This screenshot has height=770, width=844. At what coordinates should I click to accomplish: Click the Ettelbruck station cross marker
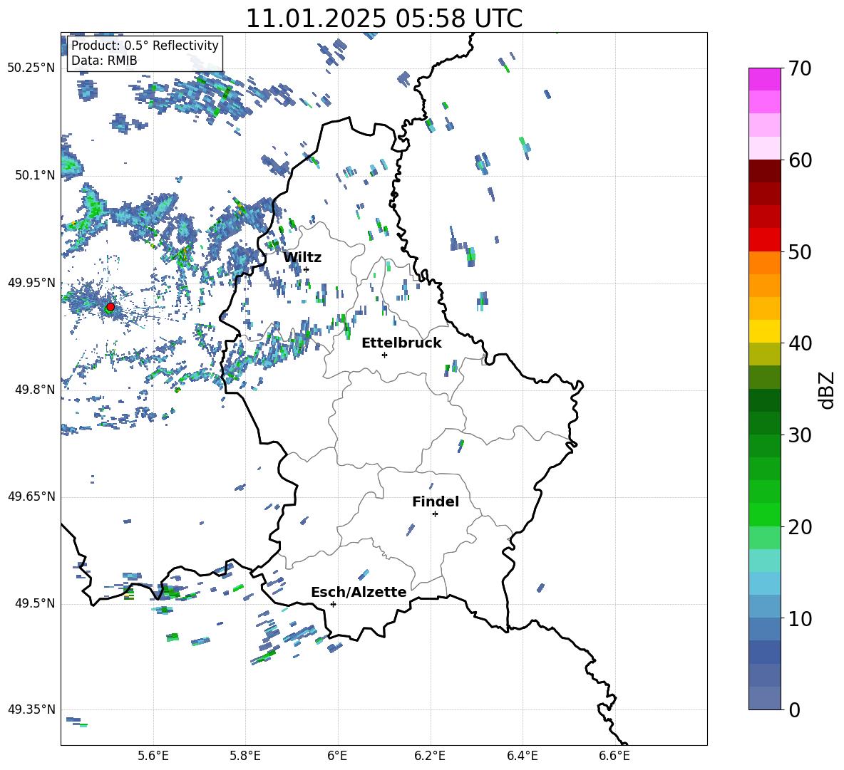pos(384,355)
